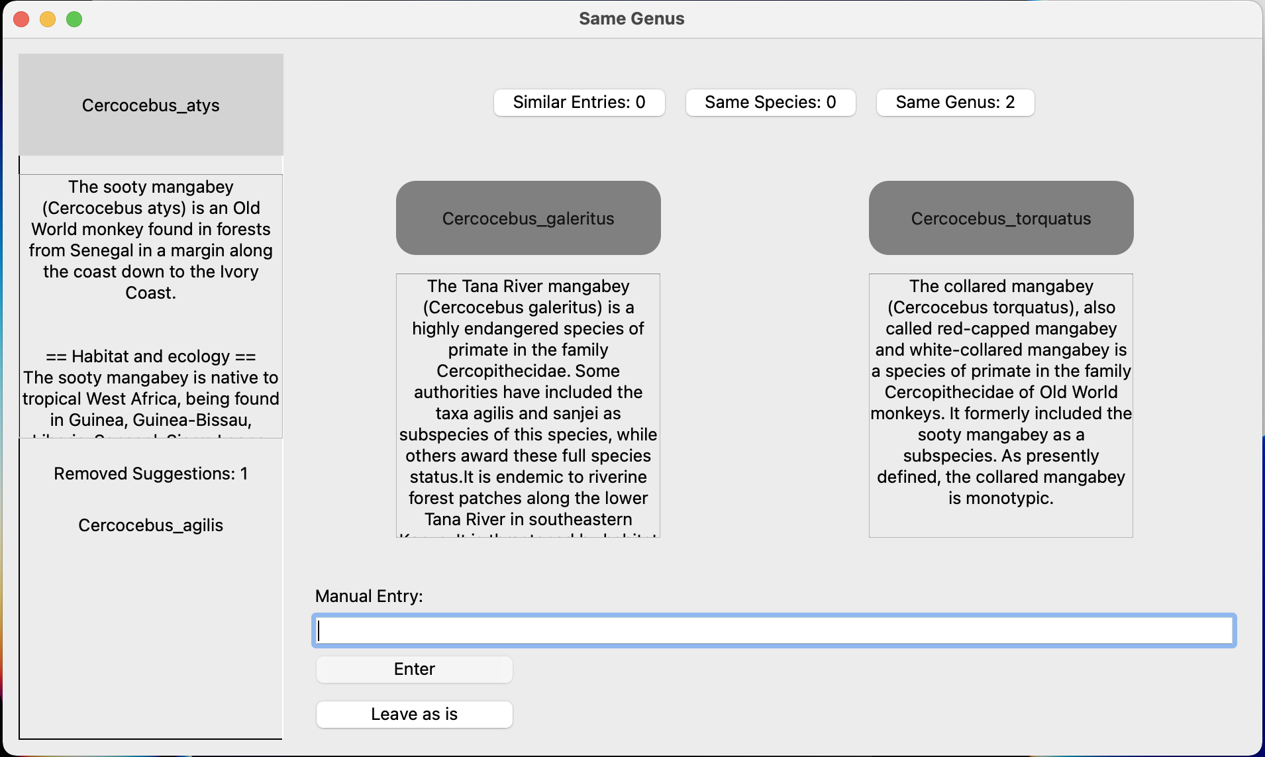This screenshot has width=1265, height=757.
Task: Select the Cercocebus_torquatus suggestion
Action: 1000,218
